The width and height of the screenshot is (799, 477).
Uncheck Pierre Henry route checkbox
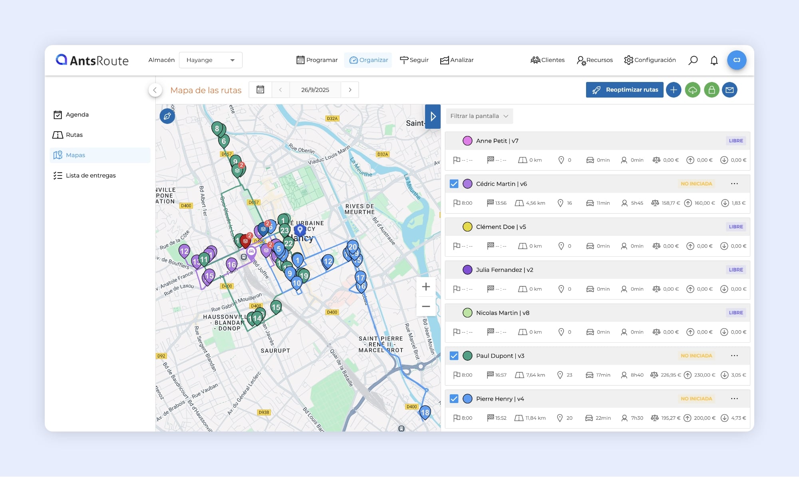454,399
